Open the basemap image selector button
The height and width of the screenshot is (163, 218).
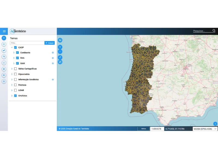tap(60, 40)
